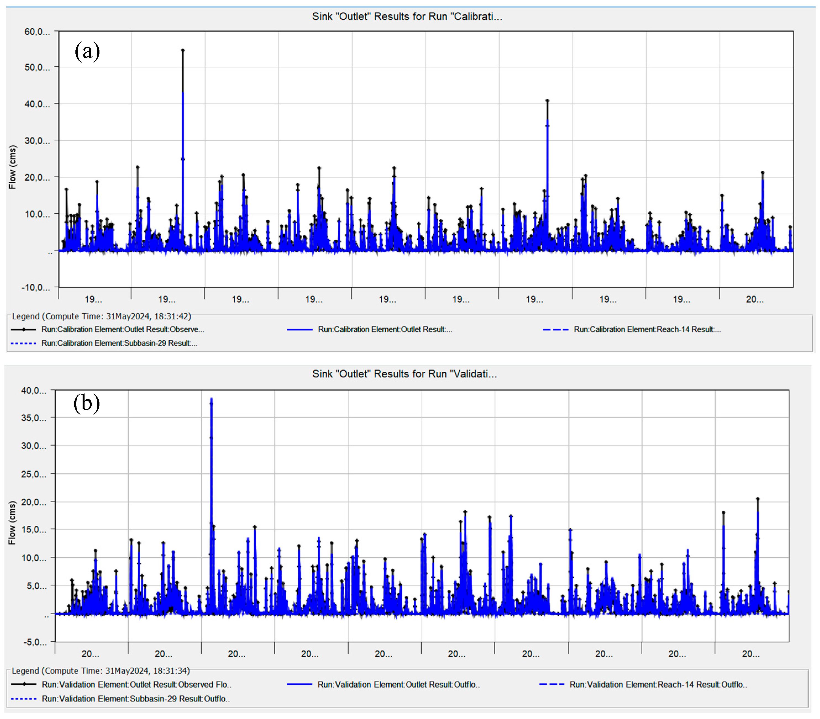The width and height of the screenshot is (820, 719).
Task: Select 'Run:Validation Element:Reach-14 Result:Outflo..' legend text
Action: (658, 684)
